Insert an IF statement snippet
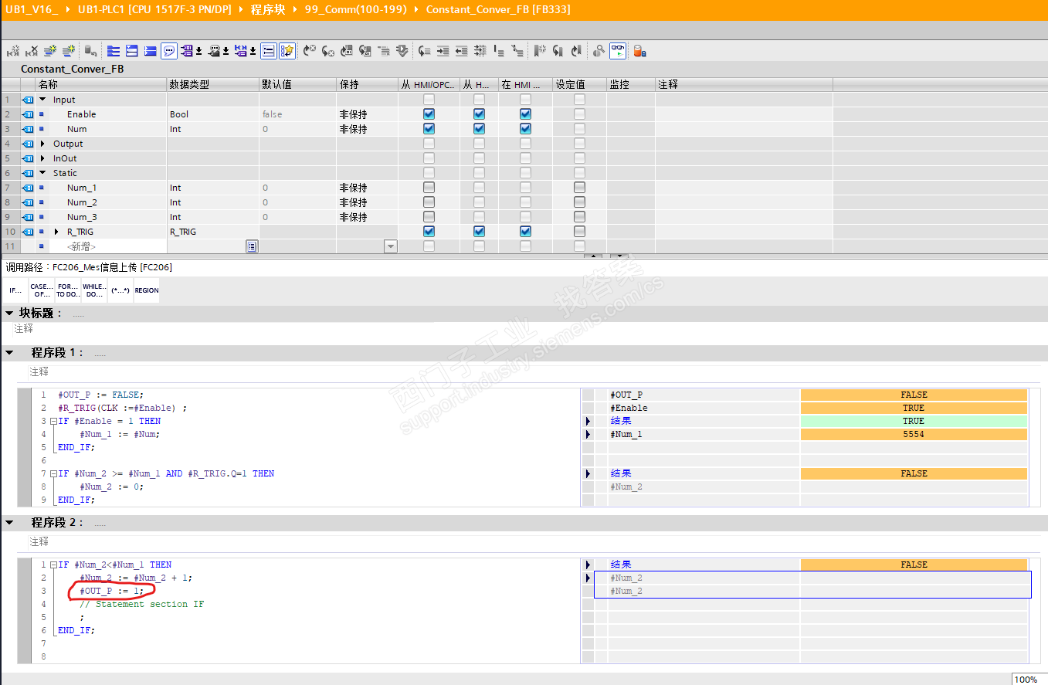The height and width of the screenshot is (685, 1048). pos(15,290)
